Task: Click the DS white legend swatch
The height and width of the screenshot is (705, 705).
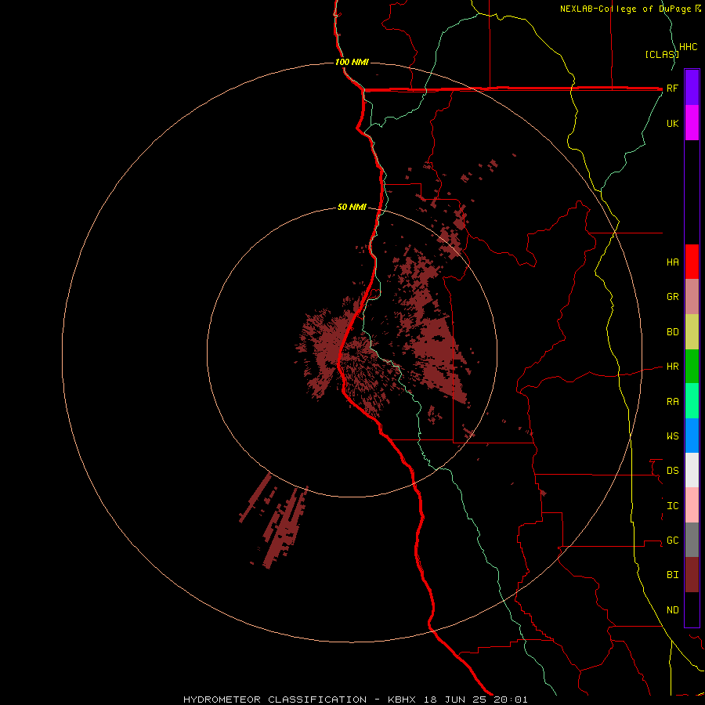Action: [x=692, y=470]
